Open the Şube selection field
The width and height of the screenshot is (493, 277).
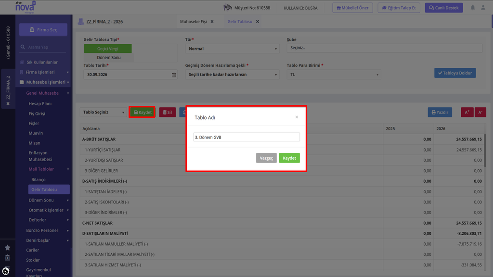point(384,48)
